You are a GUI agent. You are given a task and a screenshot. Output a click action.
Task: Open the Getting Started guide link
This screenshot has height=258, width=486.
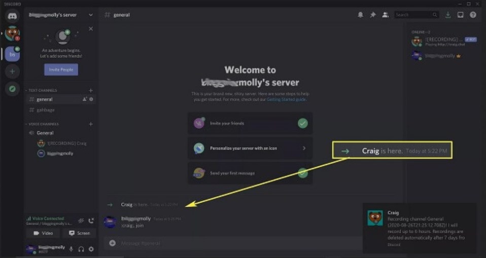[287, 99]
